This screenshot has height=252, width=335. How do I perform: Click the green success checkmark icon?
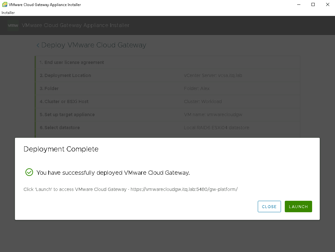[29, 172]
